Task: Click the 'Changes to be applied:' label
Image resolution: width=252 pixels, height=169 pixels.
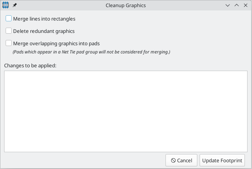Action: (x=30, y=65)
